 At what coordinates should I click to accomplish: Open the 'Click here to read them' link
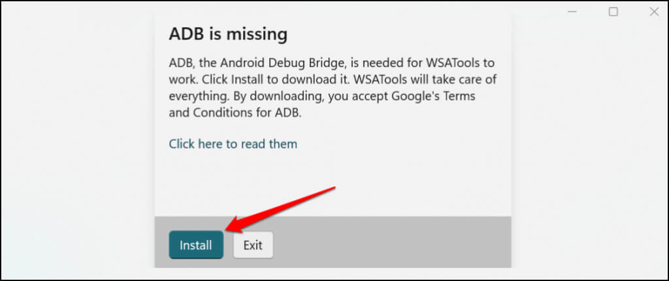pos(233,143)
